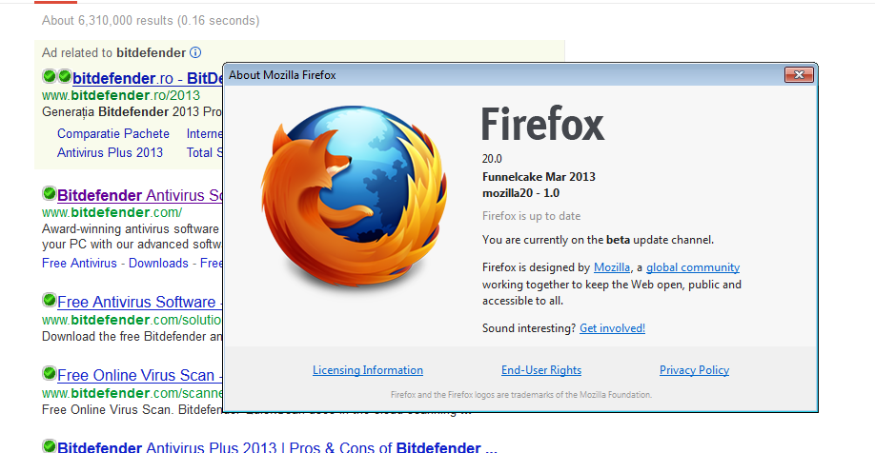
Task: Open Downloads sublink under bitdefender.com
Action: point(158,263)
